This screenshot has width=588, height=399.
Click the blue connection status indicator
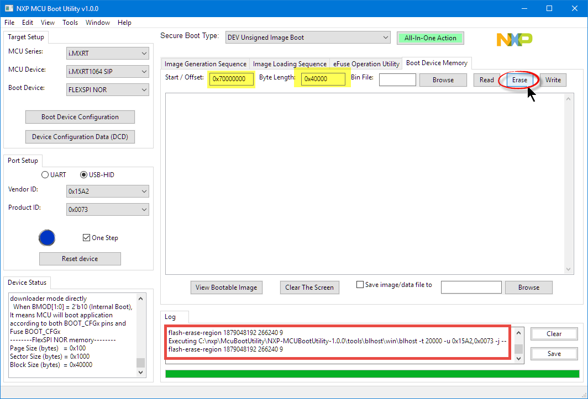[x=47, y=238]
